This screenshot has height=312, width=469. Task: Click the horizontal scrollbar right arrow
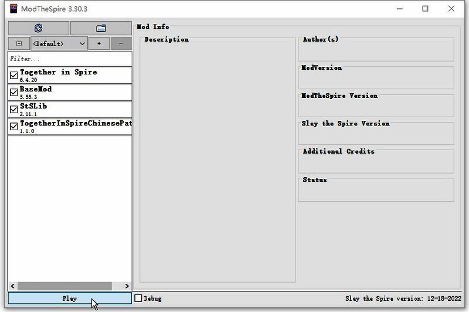click(128, 286)
